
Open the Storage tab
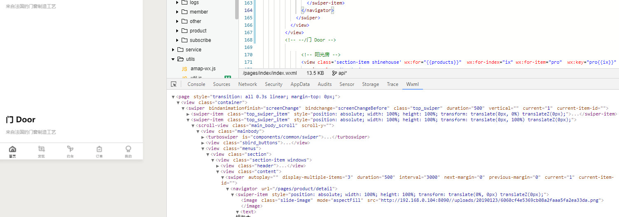coord(371,84)
